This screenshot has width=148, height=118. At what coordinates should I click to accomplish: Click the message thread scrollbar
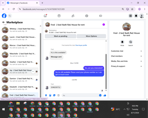click(x=106, y=71)
